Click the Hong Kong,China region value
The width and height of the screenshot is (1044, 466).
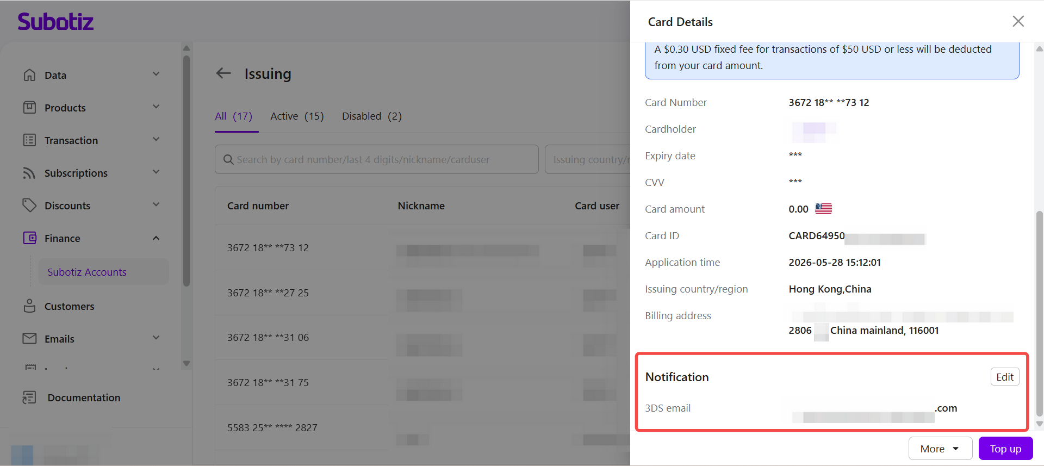click(830, 289)
